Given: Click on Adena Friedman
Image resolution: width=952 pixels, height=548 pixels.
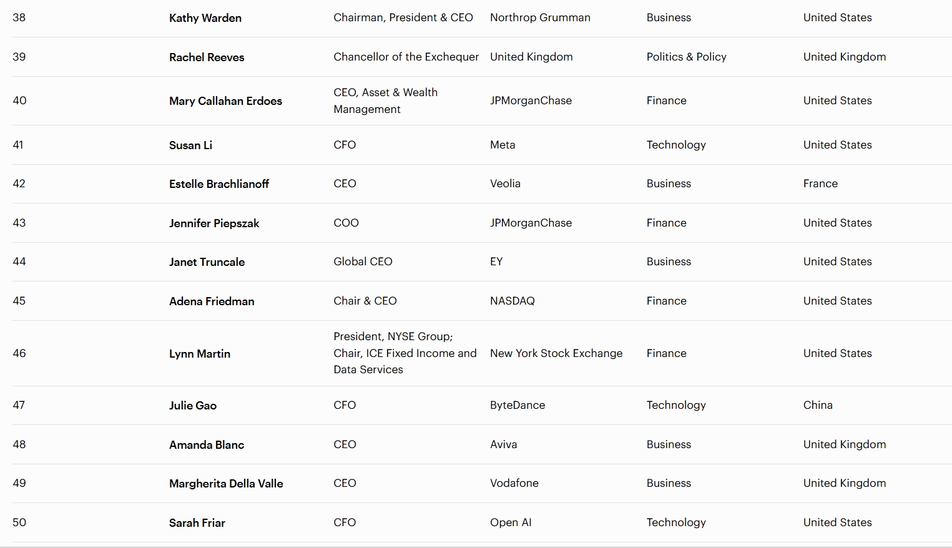Looking at the screenshot, I should (212, 301).
